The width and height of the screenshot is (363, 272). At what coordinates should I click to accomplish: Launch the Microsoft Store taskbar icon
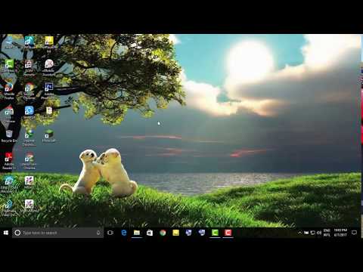(x=150, y=233)
